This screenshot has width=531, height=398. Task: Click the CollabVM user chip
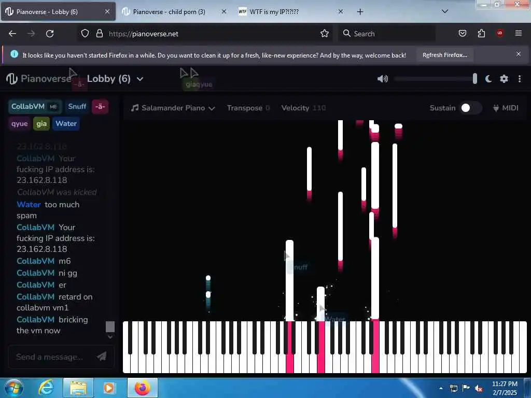(35, 106)
